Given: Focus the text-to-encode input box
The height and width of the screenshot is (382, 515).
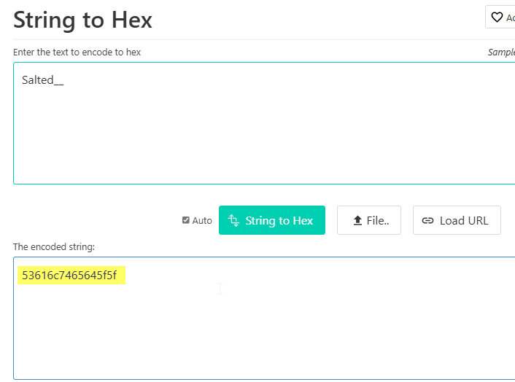Looking at the screenshot, I should tap(264, 123).
